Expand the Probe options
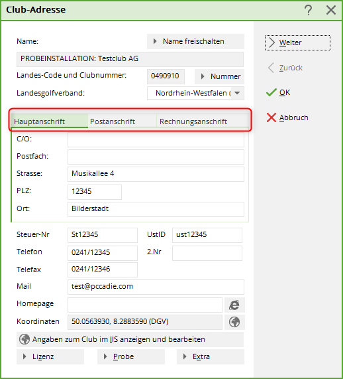343x379 pixels. click(x=131, y=356)
